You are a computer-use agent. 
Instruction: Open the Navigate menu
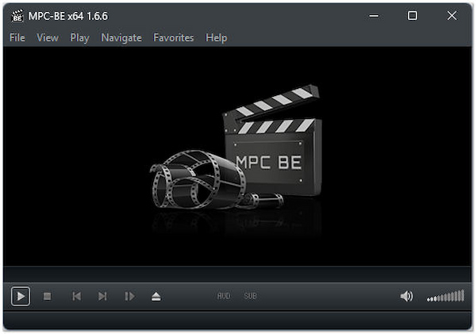[121, 37]
